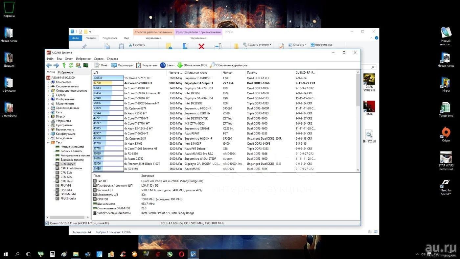
Task: Switch to the Избранное sidebar tab
Action: (65, 72)
